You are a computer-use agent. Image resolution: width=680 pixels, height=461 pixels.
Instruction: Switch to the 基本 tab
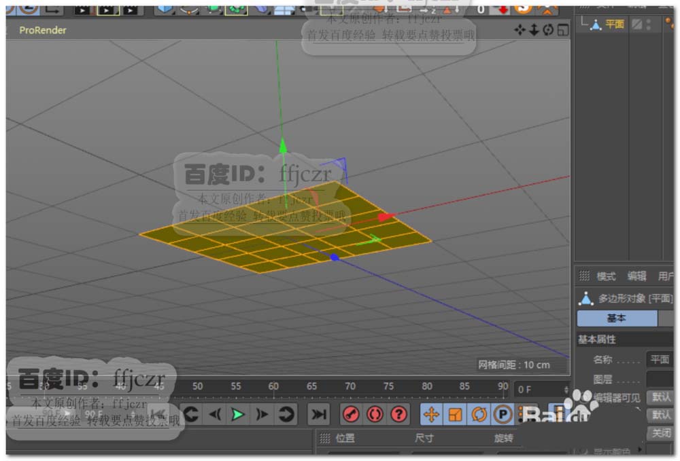[x=617, y=318]
